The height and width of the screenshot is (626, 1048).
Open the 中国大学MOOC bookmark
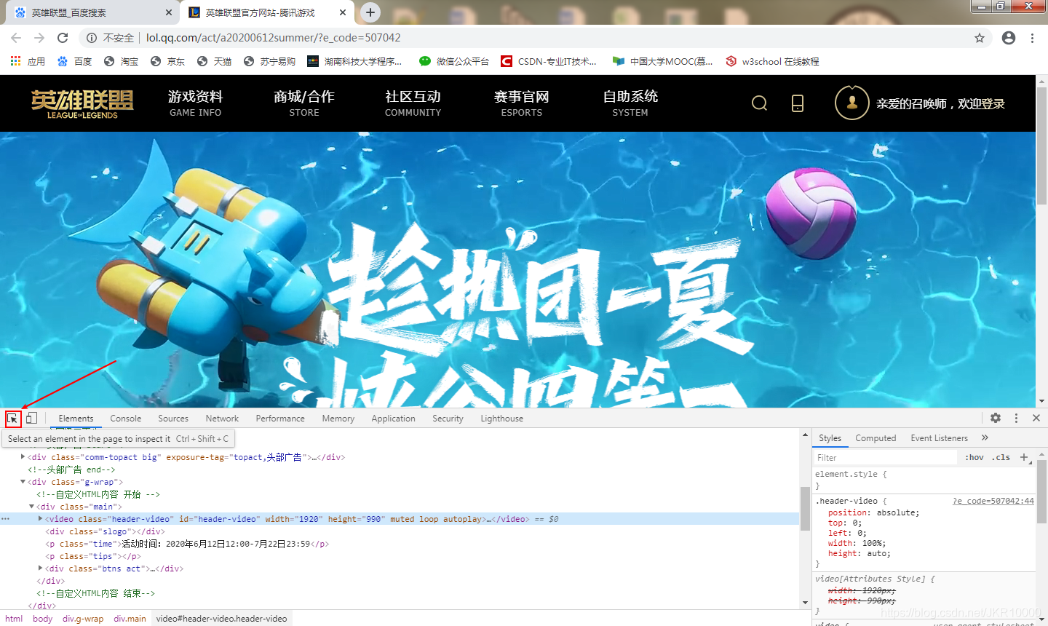tap(663, 61)
